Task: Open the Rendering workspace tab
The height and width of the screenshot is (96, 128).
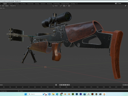Action: coord(49,4)
